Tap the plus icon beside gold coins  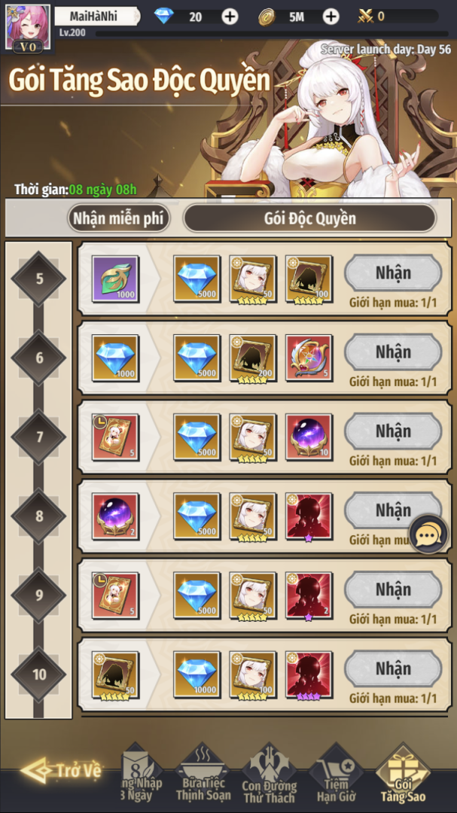pos(331,17)
